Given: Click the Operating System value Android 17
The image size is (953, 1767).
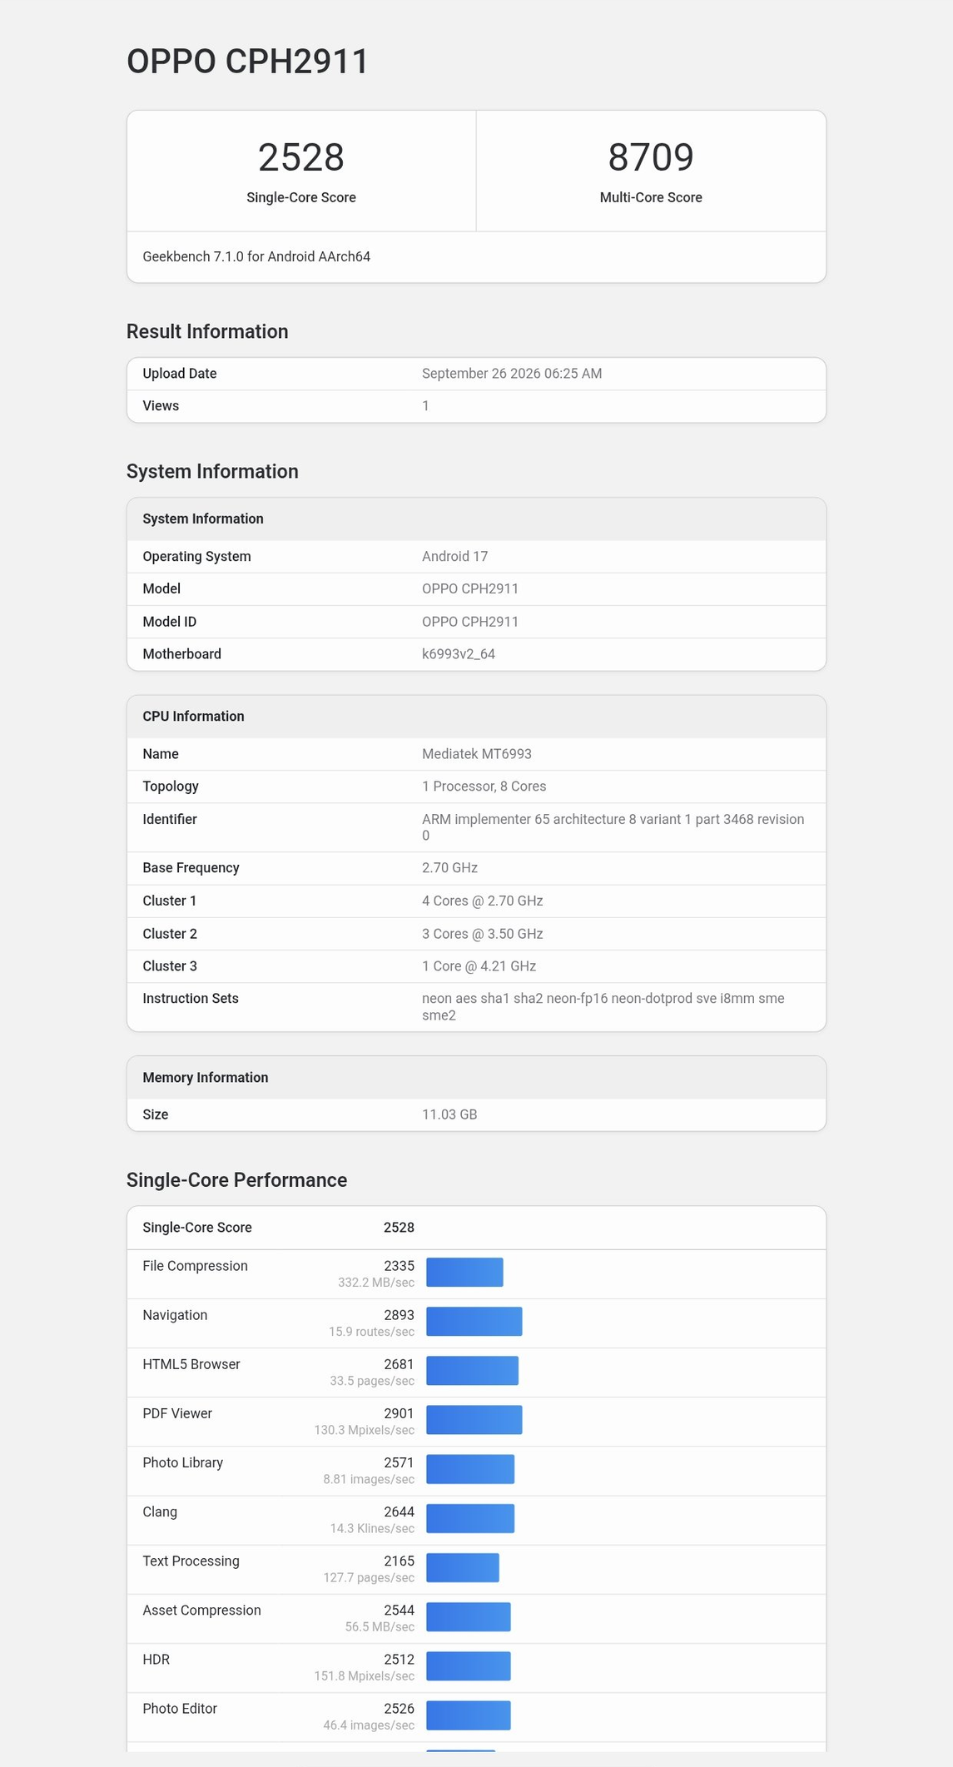Looking at the screenshot, I should [x=454, y=556].
